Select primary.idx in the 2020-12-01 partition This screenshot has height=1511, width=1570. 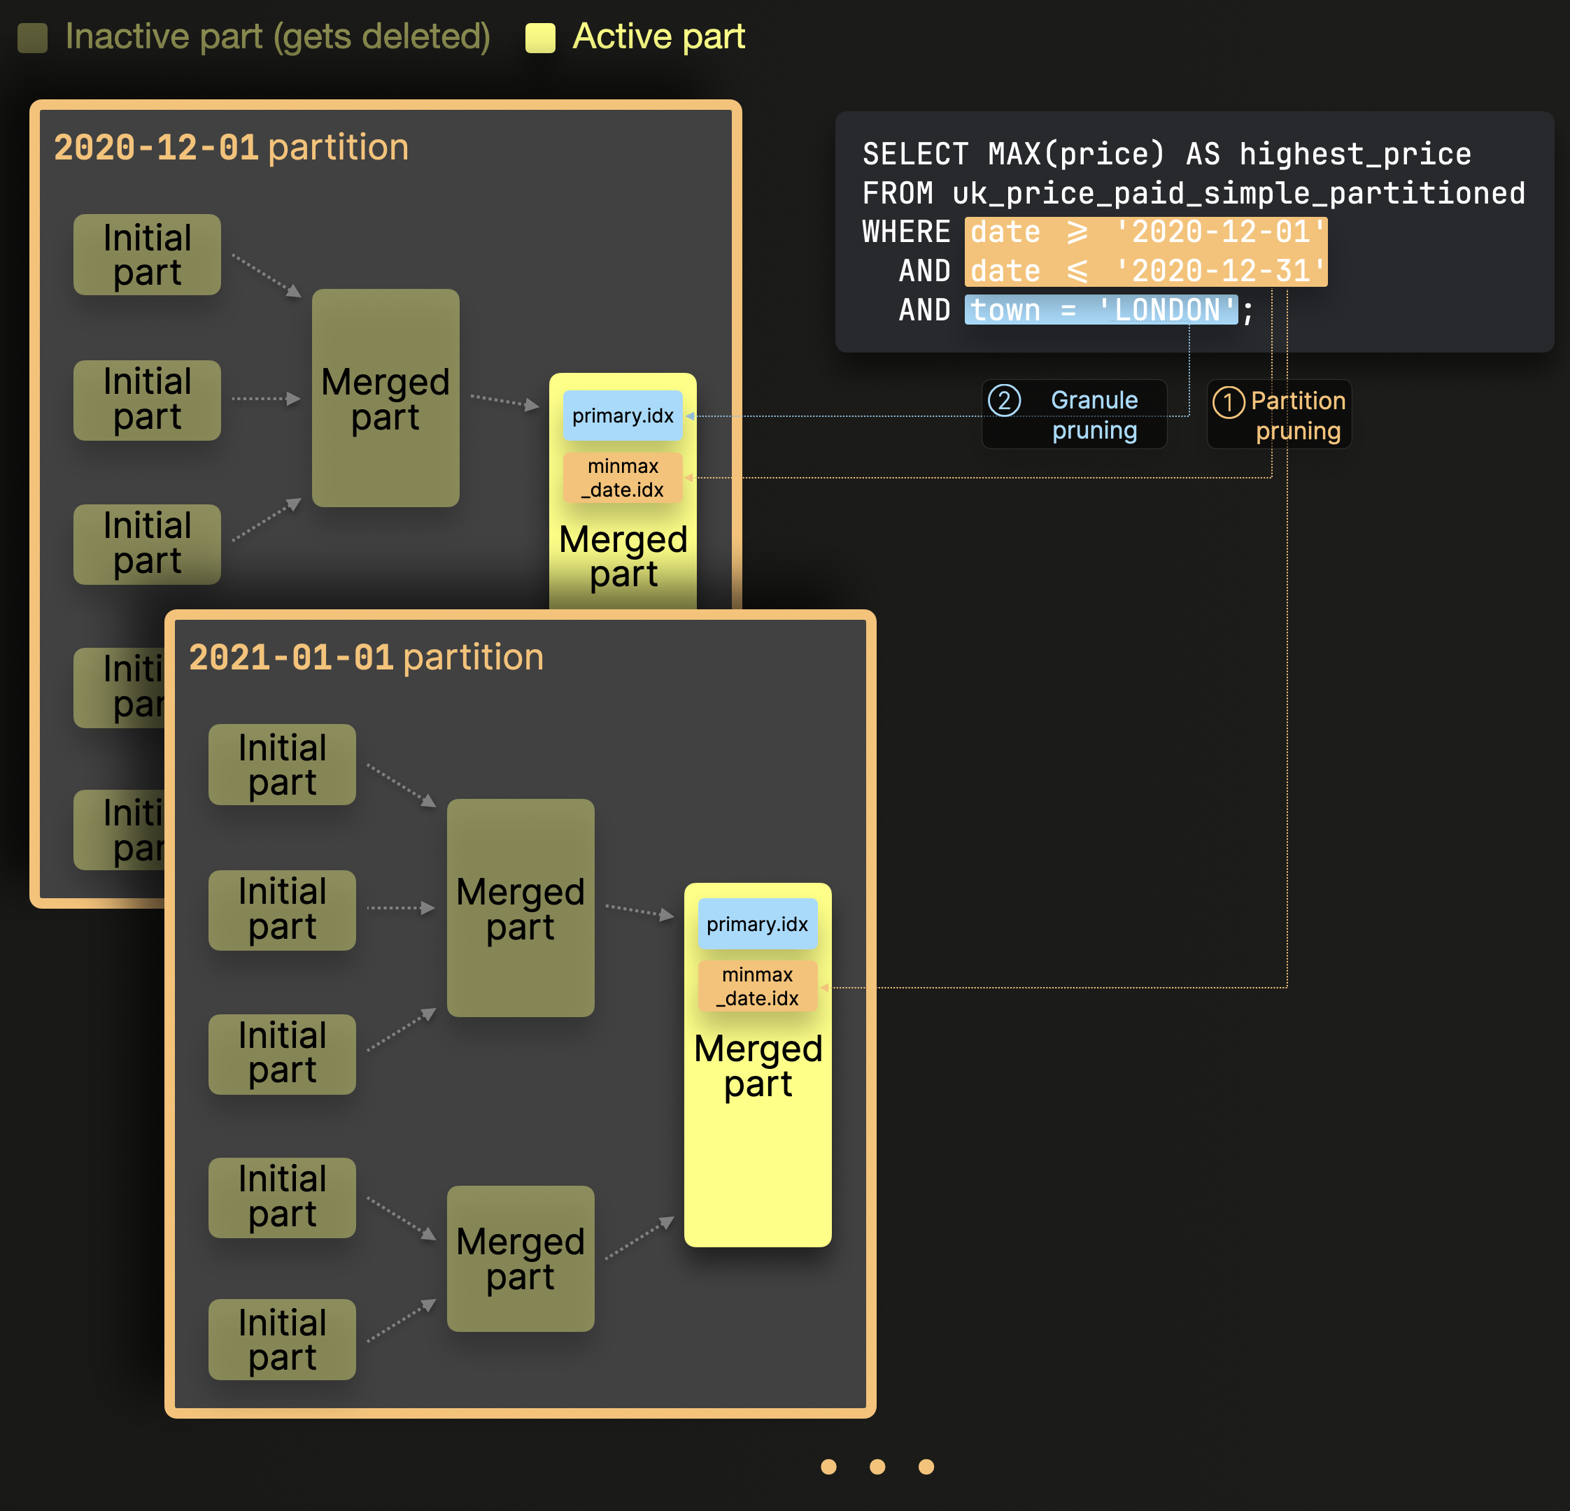click(x=623, y=416)
